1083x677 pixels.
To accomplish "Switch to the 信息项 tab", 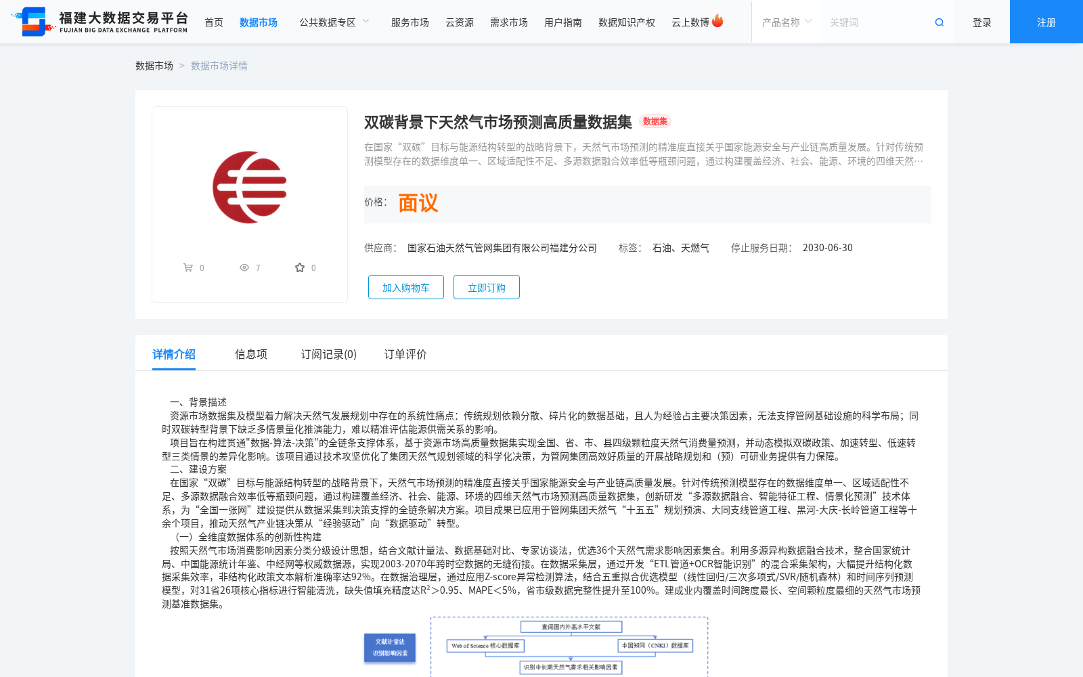I will click(x=251, y=354).
